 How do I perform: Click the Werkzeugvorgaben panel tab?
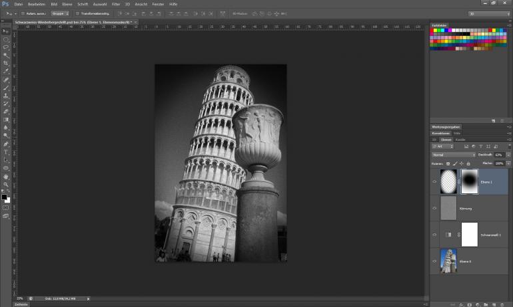(x=446, y=127)
